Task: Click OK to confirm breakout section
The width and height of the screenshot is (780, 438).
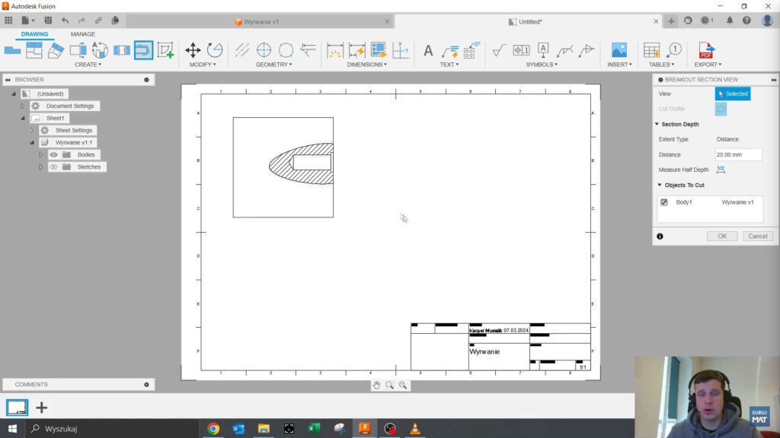Action: pos(721,236)
